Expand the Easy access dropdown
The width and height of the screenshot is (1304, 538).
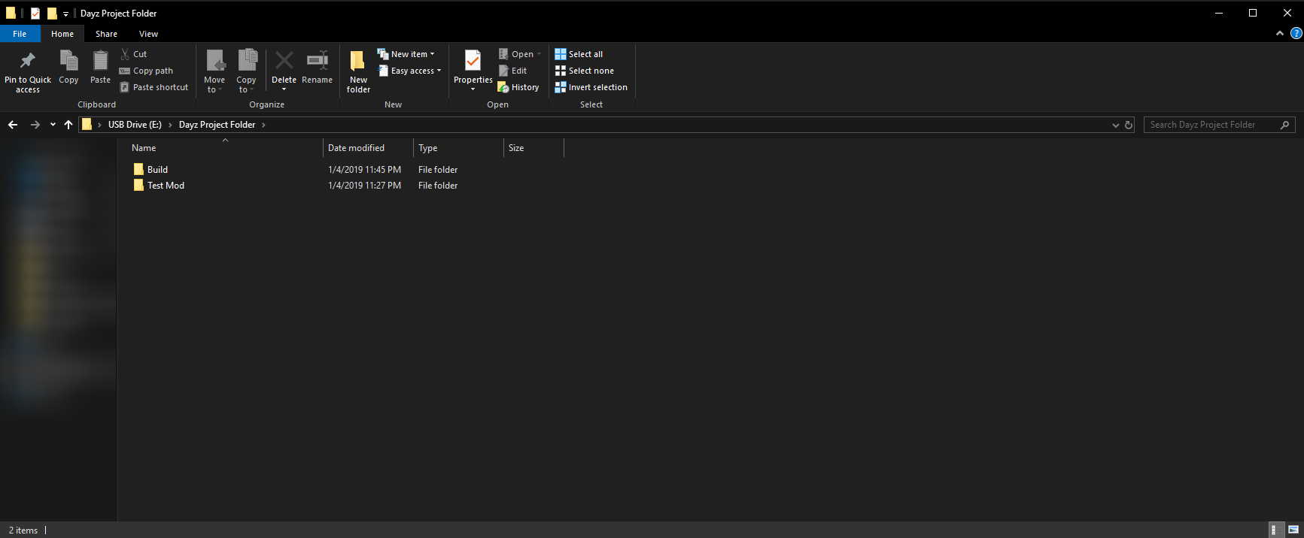(x=410, y=71)
